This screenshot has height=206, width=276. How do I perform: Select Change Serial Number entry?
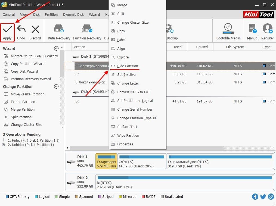click(137, 110)
